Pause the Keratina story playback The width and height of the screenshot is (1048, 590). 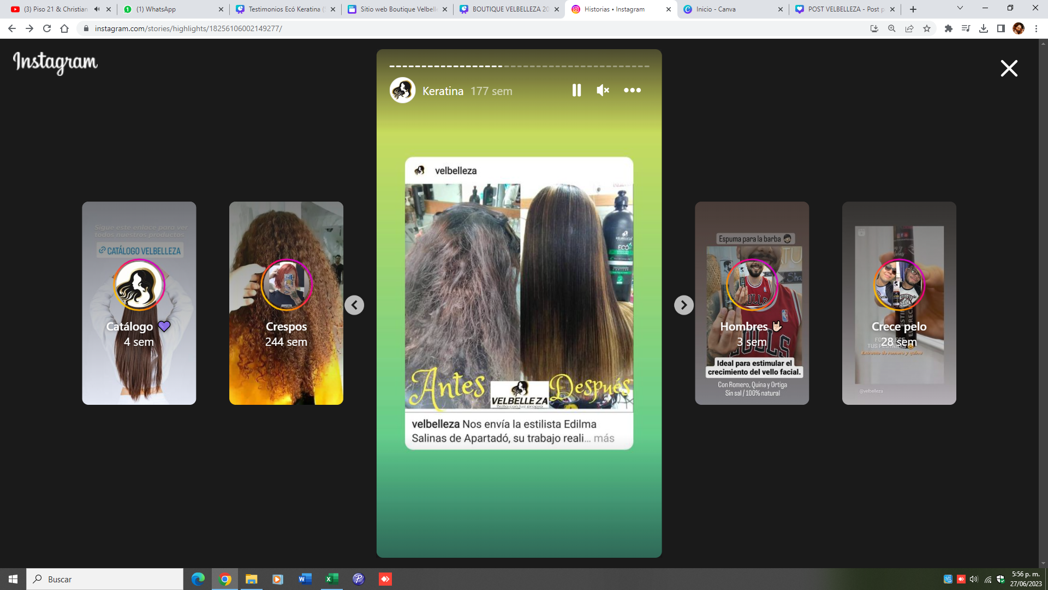coord(576,91)
